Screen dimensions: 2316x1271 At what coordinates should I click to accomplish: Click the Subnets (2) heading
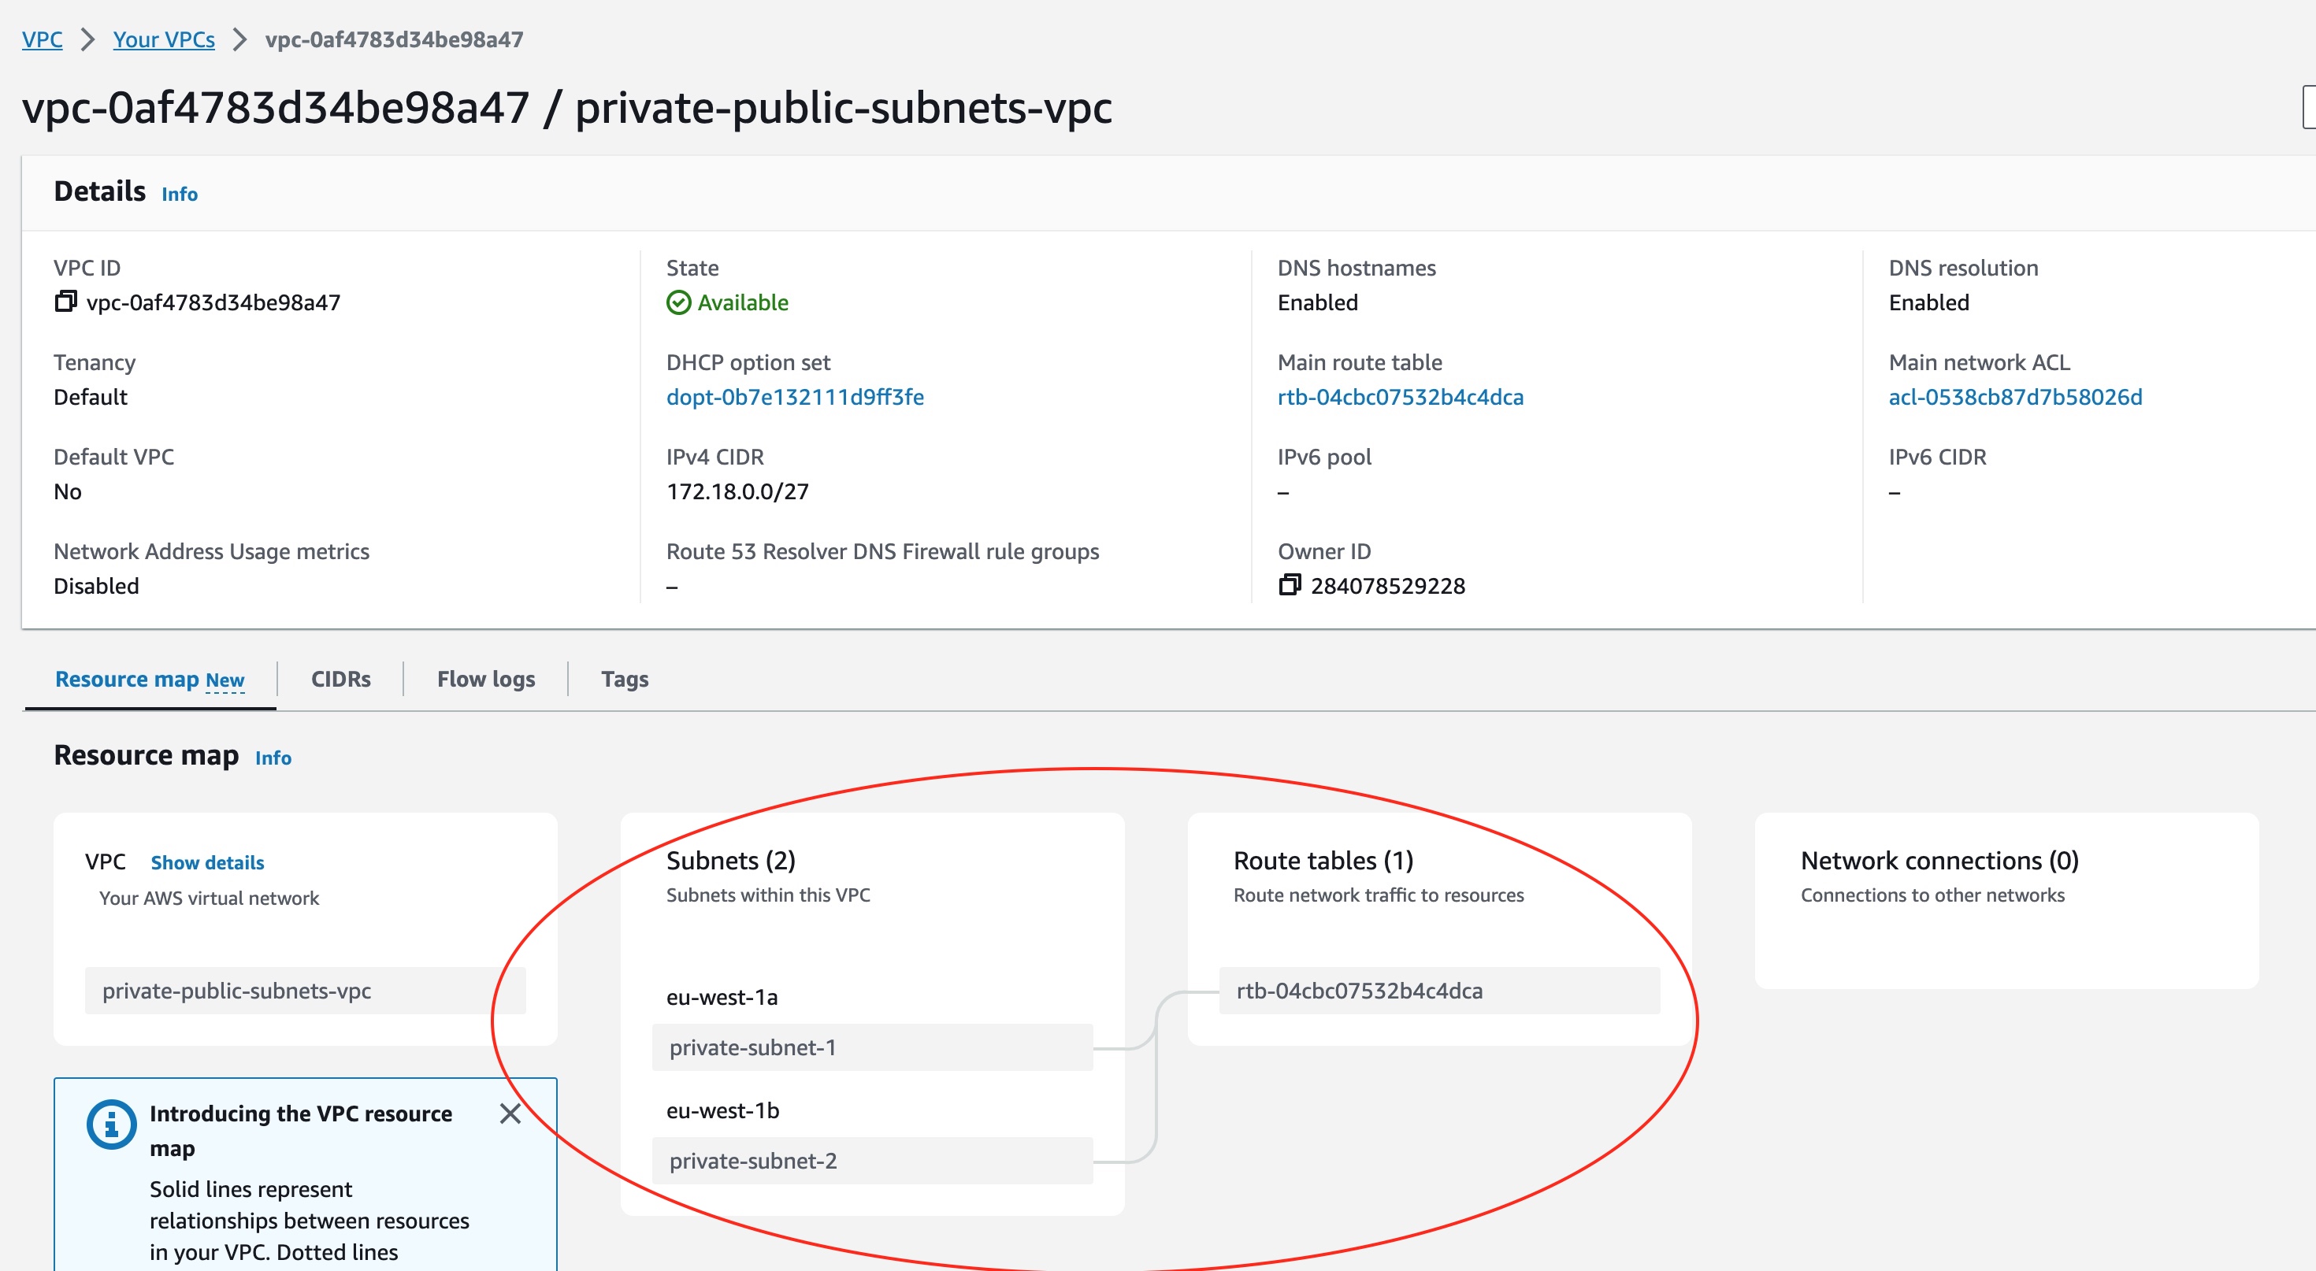click(730, 862)
